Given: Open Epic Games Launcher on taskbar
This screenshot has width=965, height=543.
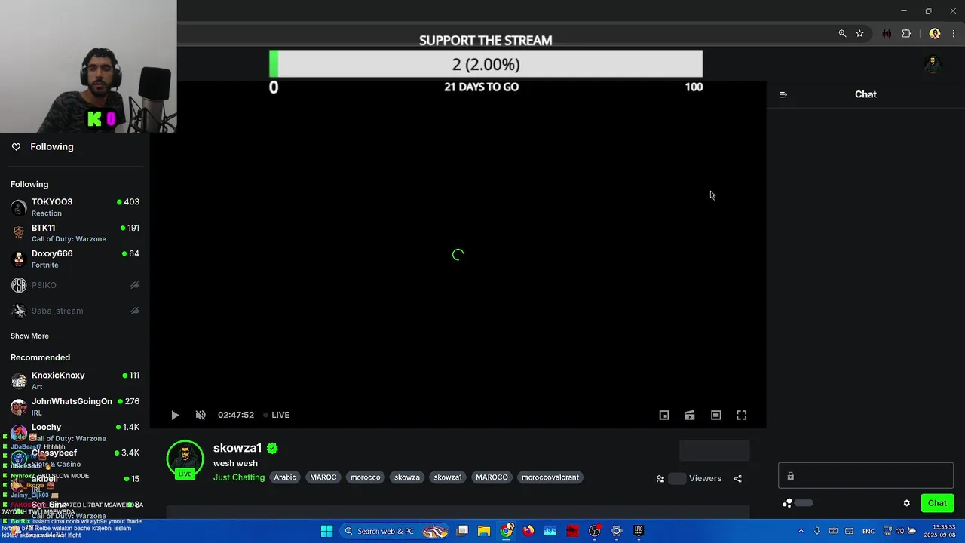Looking at the screenshot, I should point(639,531).
